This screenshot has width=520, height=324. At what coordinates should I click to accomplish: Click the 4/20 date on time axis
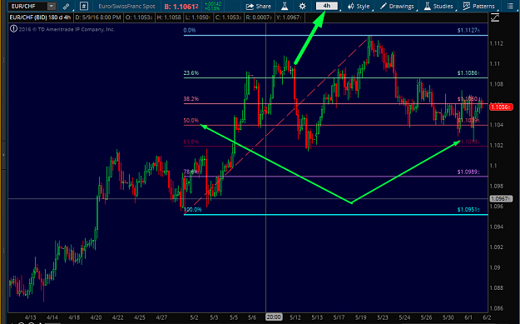[x=96, y=317]
